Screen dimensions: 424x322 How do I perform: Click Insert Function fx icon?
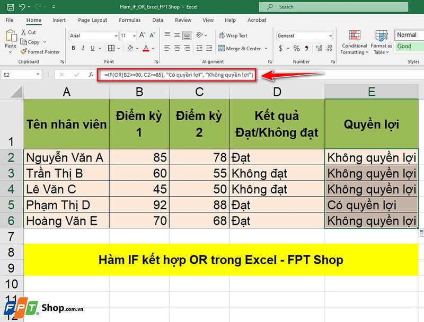91,75
